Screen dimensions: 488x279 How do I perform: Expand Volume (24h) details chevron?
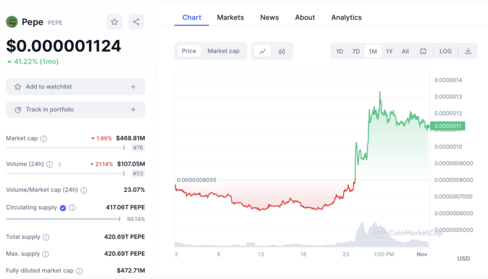click(60, 164)
